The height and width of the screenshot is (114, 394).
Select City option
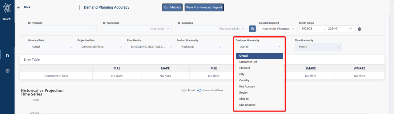pos(259,74)
